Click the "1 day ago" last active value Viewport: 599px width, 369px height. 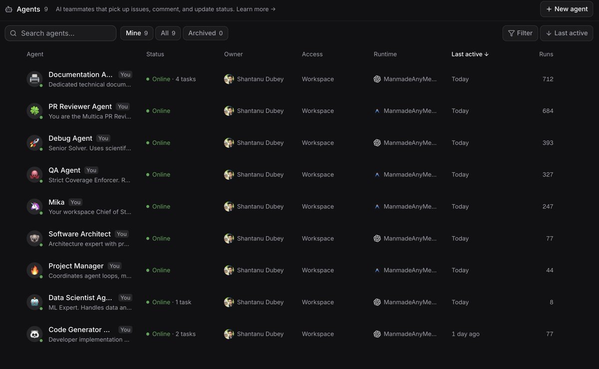point(465,334)
